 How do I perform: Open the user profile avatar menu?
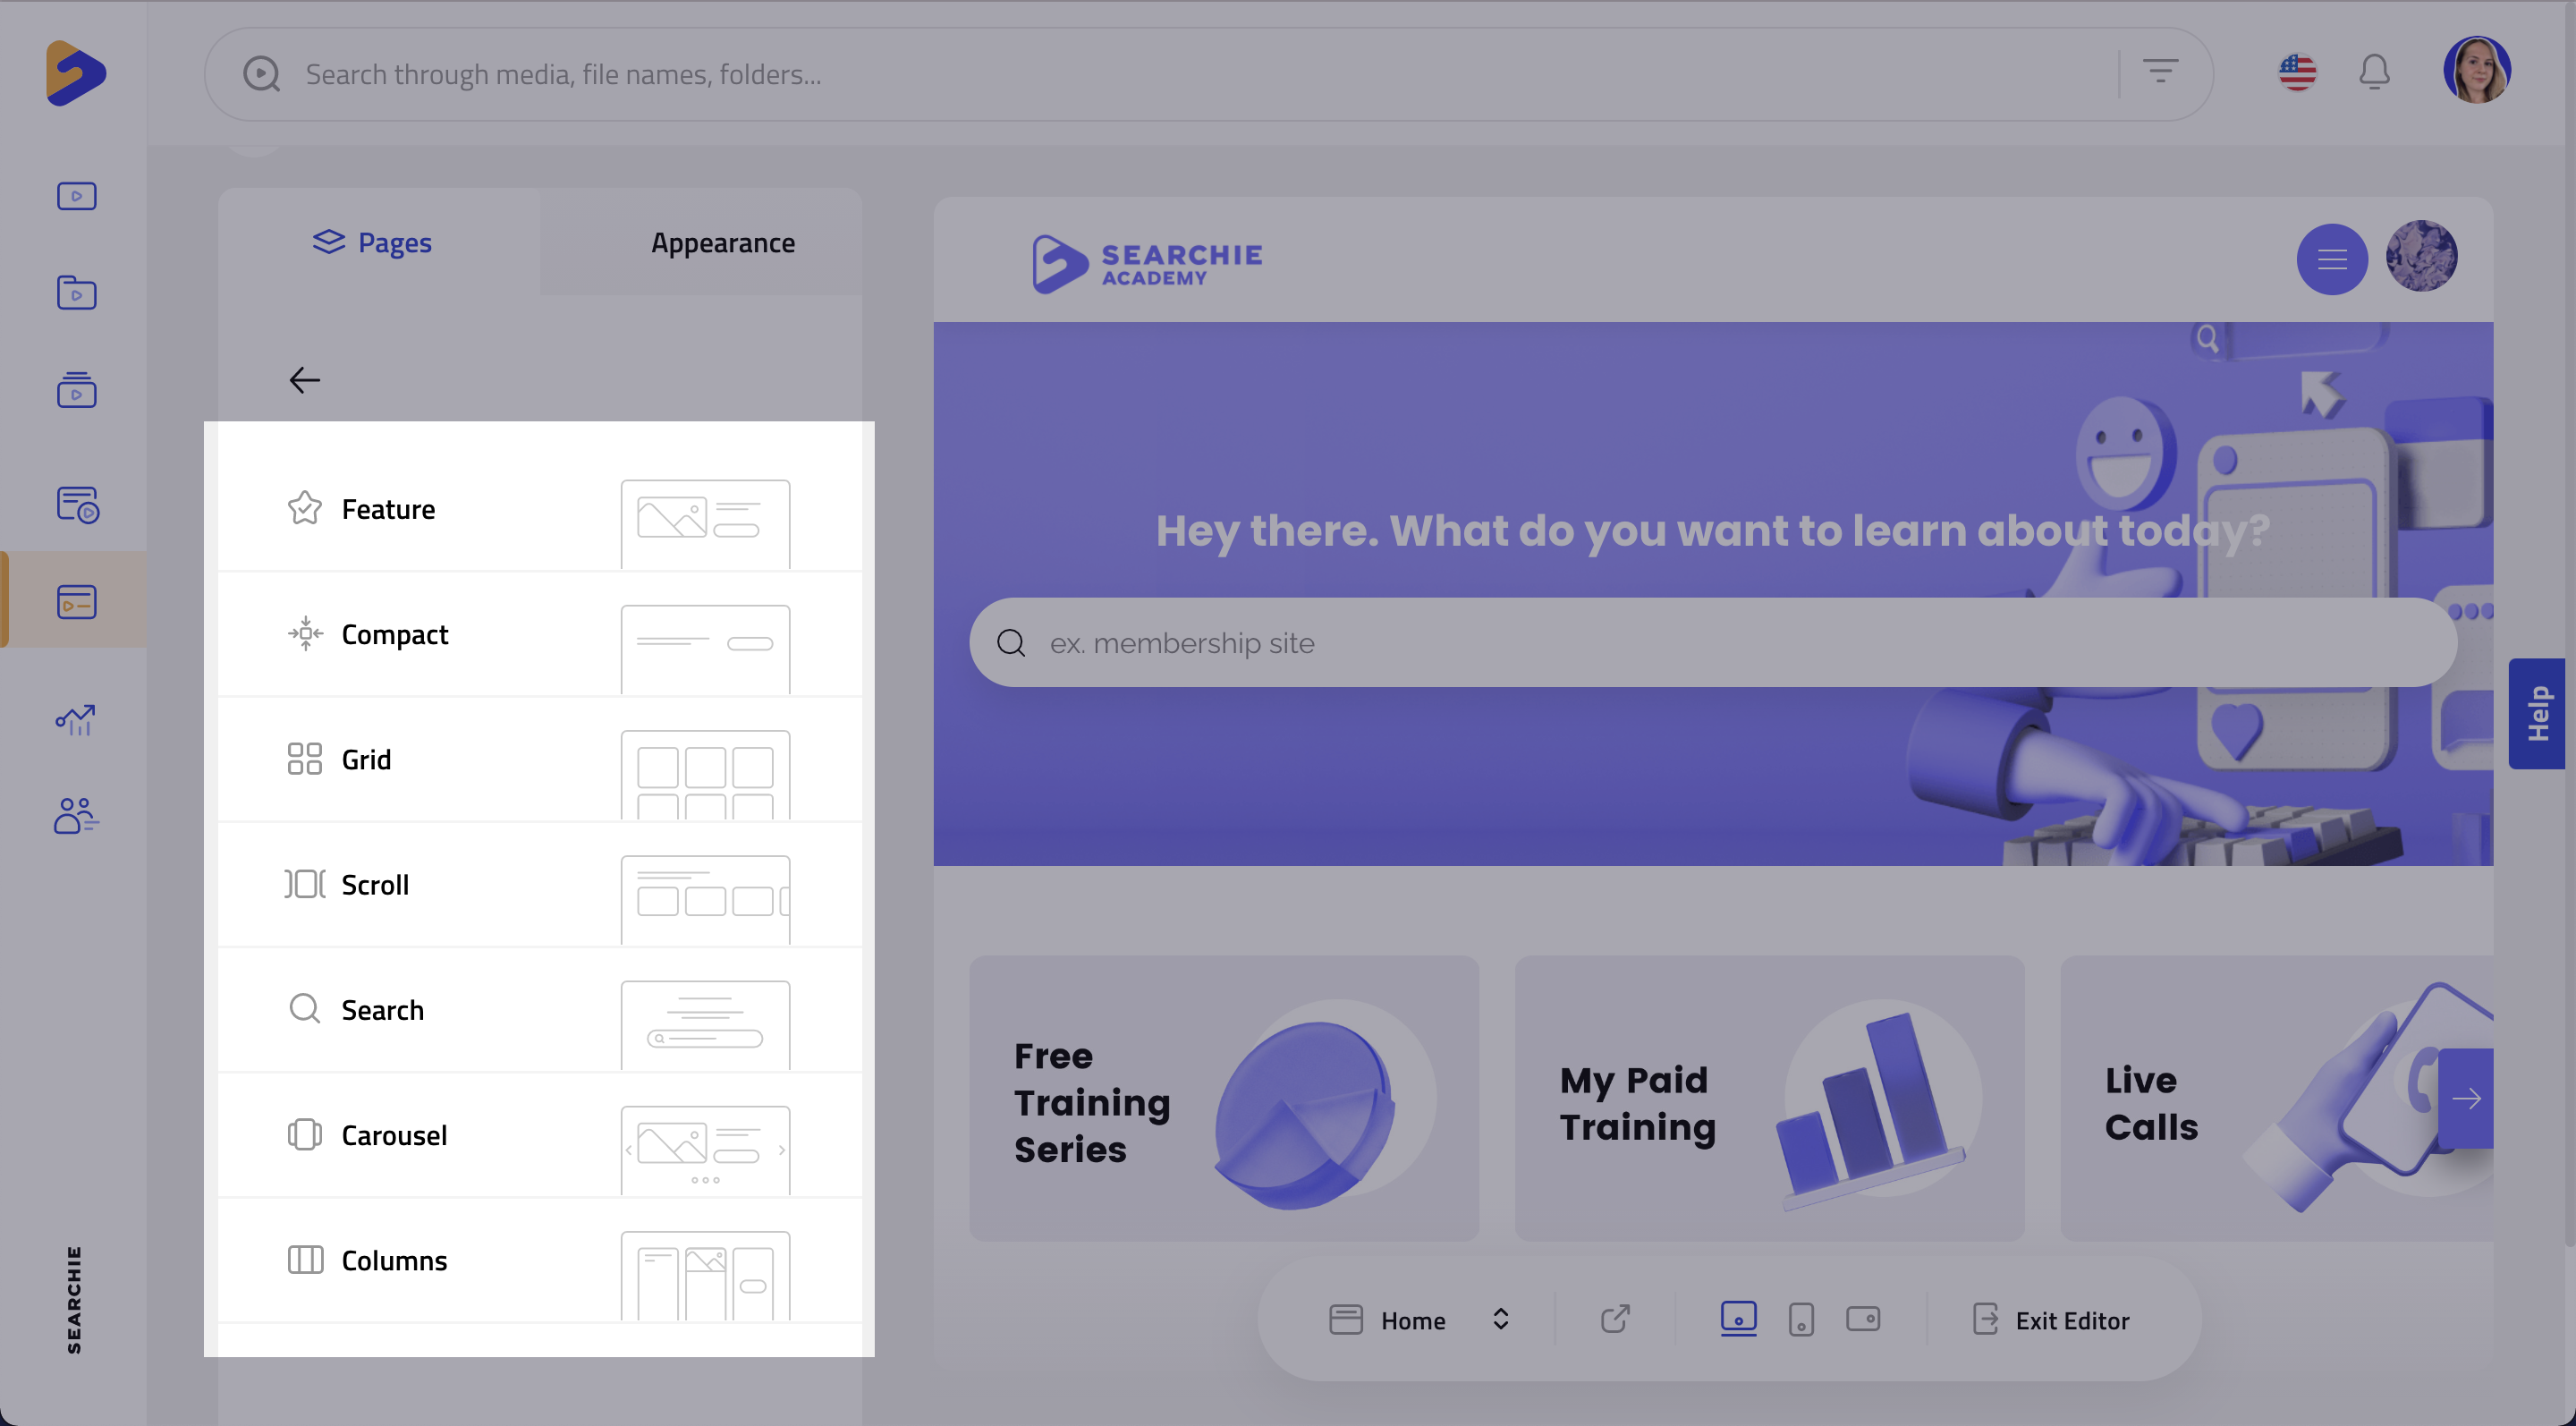2476,71
